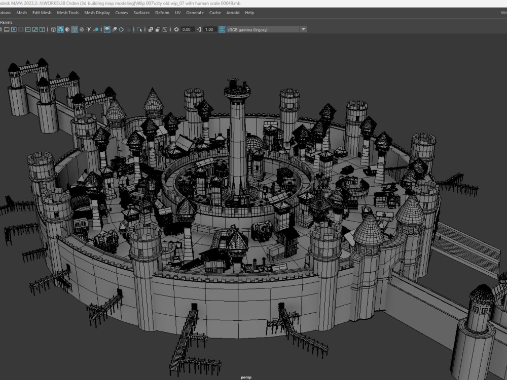Toggle viewport Shadows icon
The height and width of the screenshot is (380, 507).
click(96, 29)
